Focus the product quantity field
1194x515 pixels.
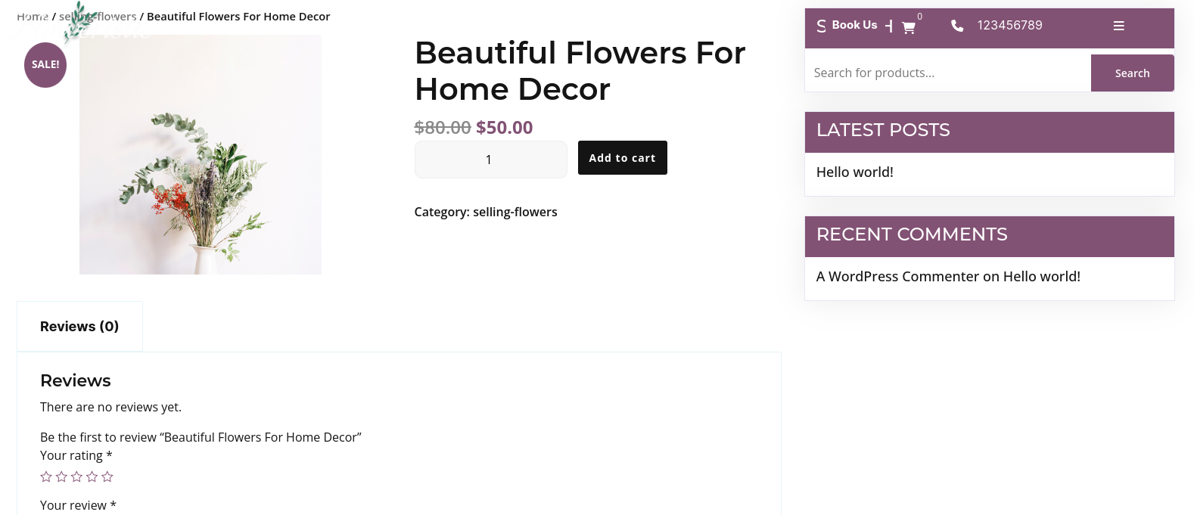[x=490, y=160]
